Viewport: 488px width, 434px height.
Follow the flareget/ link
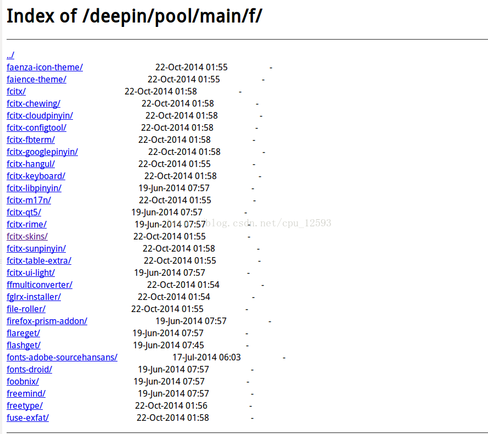[x=24, y=333]
